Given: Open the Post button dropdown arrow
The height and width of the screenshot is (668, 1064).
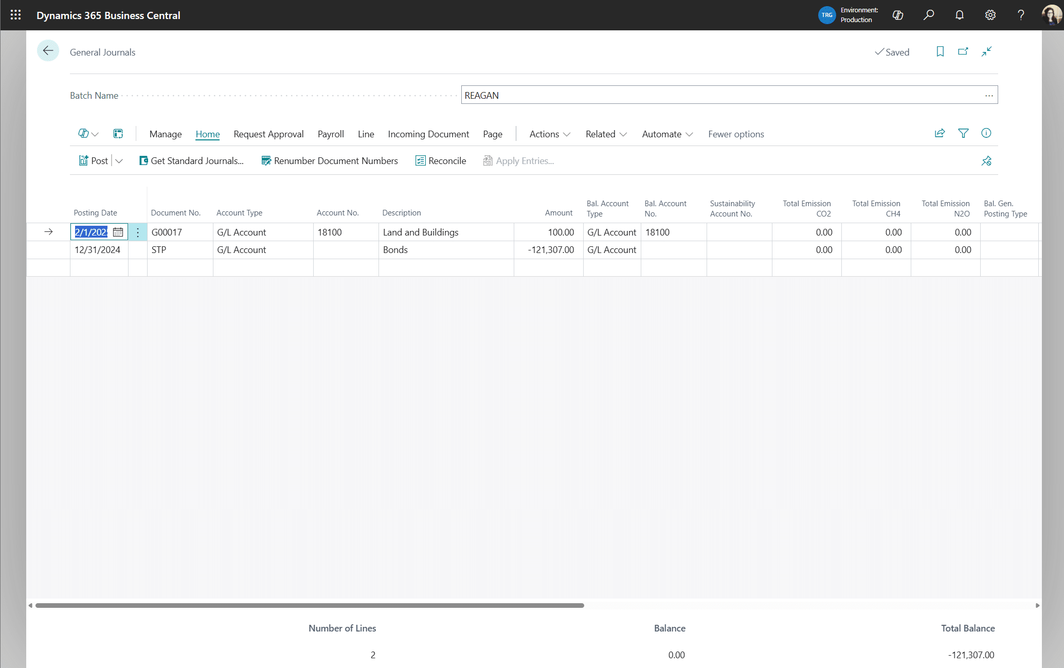Looking at the screenshot, I should (x=119, y=161).
